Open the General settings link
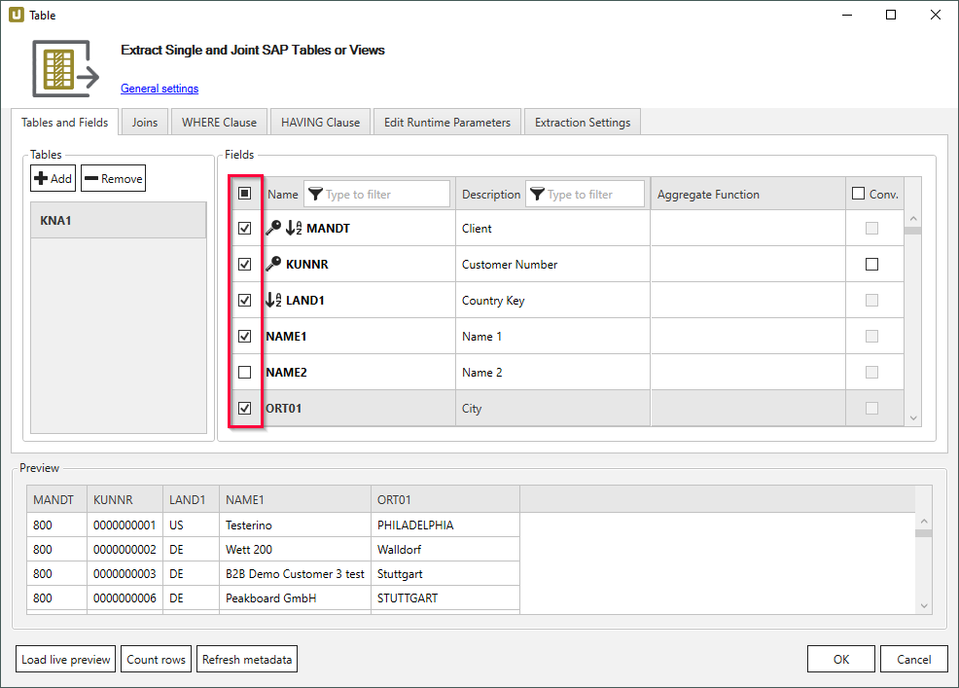 pos(160,89)
